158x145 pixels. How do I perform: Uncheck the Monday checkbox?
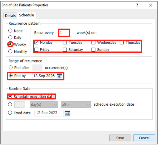pos(36,43)
